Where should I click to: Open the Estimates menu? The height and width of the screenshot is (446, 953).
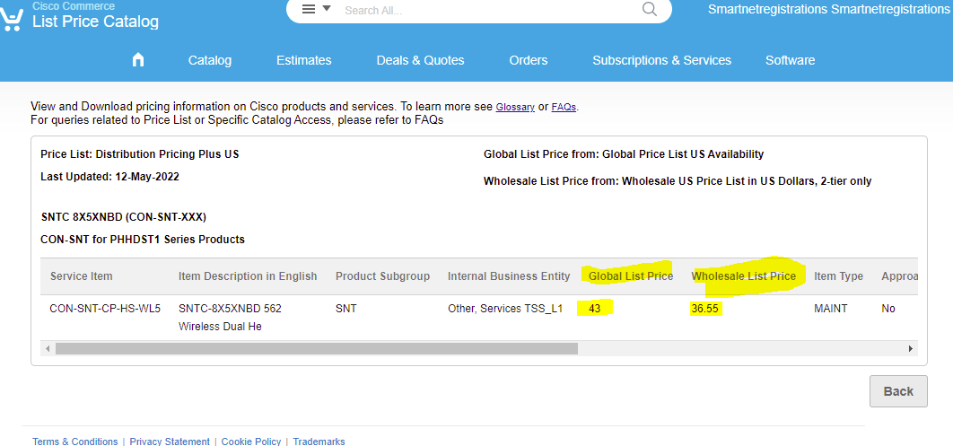304,60
